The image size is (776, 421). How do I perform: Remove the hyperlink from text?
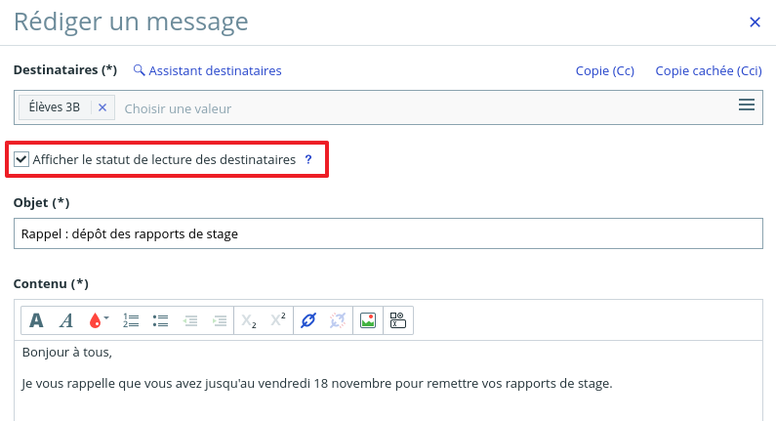[338, 320]
